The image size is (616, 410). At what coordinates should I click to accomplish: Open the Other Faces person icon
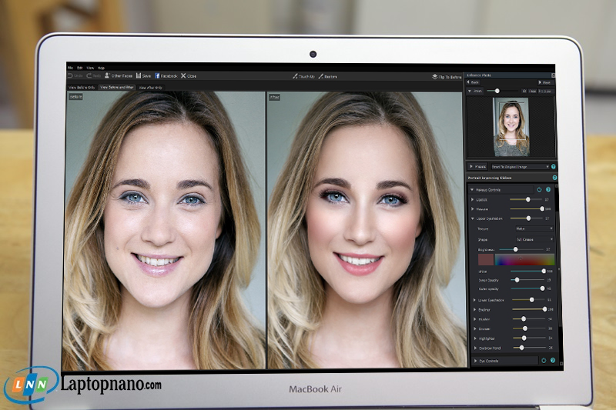tap(109, 75)
